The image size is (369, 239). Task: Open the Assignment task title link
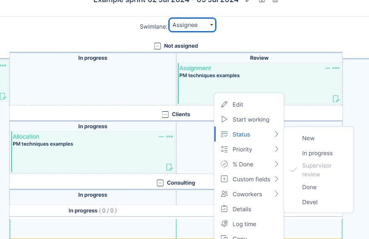click(195, 68)
